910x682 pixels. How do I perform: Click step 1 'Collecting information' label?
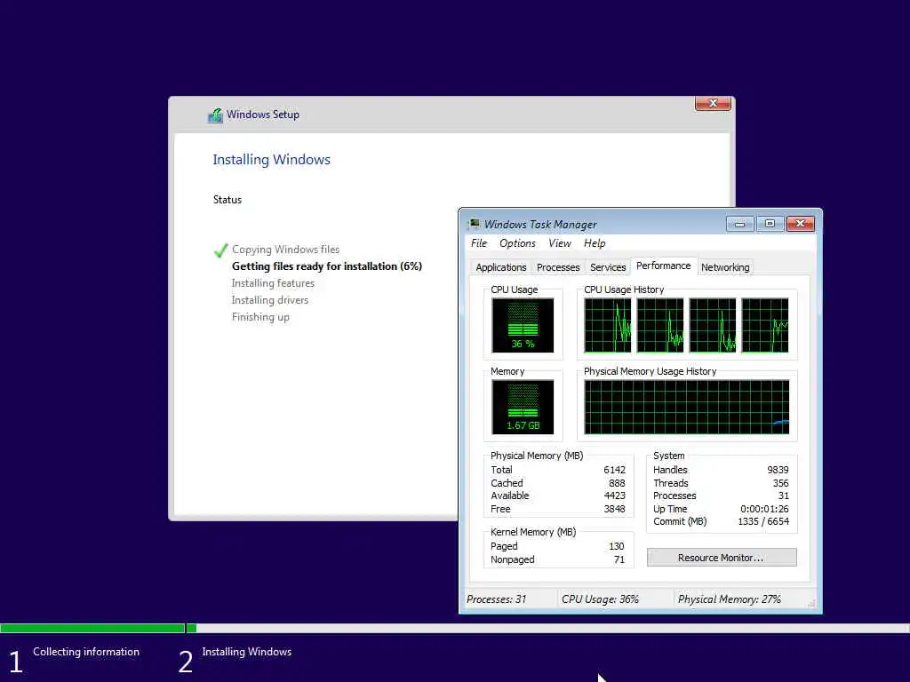click(86, 652)
